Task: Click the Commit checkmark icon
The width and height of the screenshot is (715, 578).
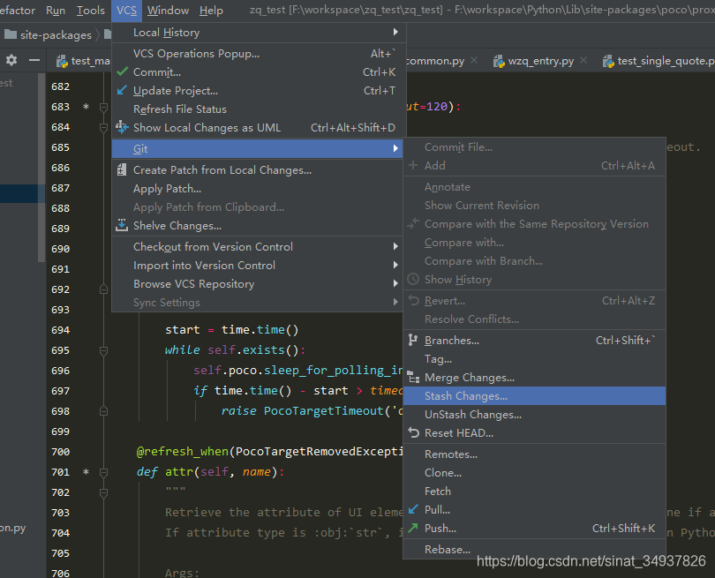Action: coord(122,72)
